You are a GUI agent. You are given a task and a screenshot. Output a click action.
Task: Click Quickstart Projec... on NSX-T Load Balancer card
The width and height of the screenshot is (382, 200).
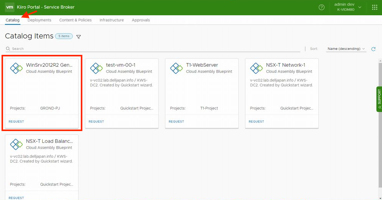tap(56, 184)
